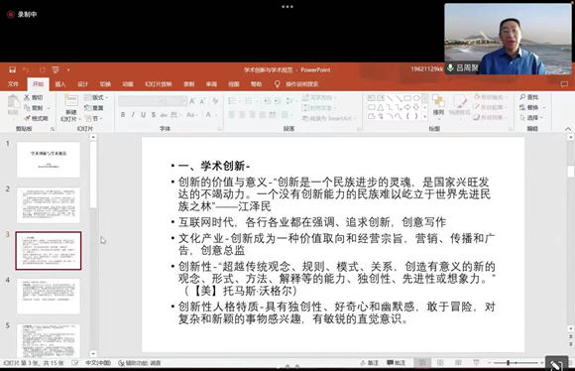Expand the Layout (版式) dropdown

point(96,97)
